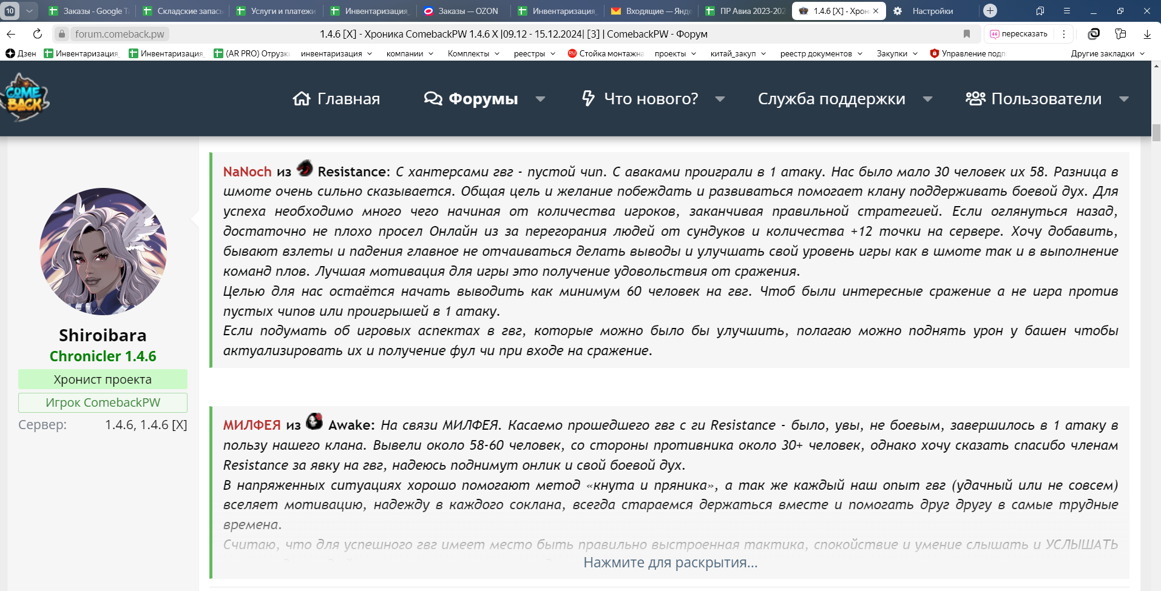Open the downloads icon in toolbar
This screenshot has height=591, width=1161.
click(1147, 34)
